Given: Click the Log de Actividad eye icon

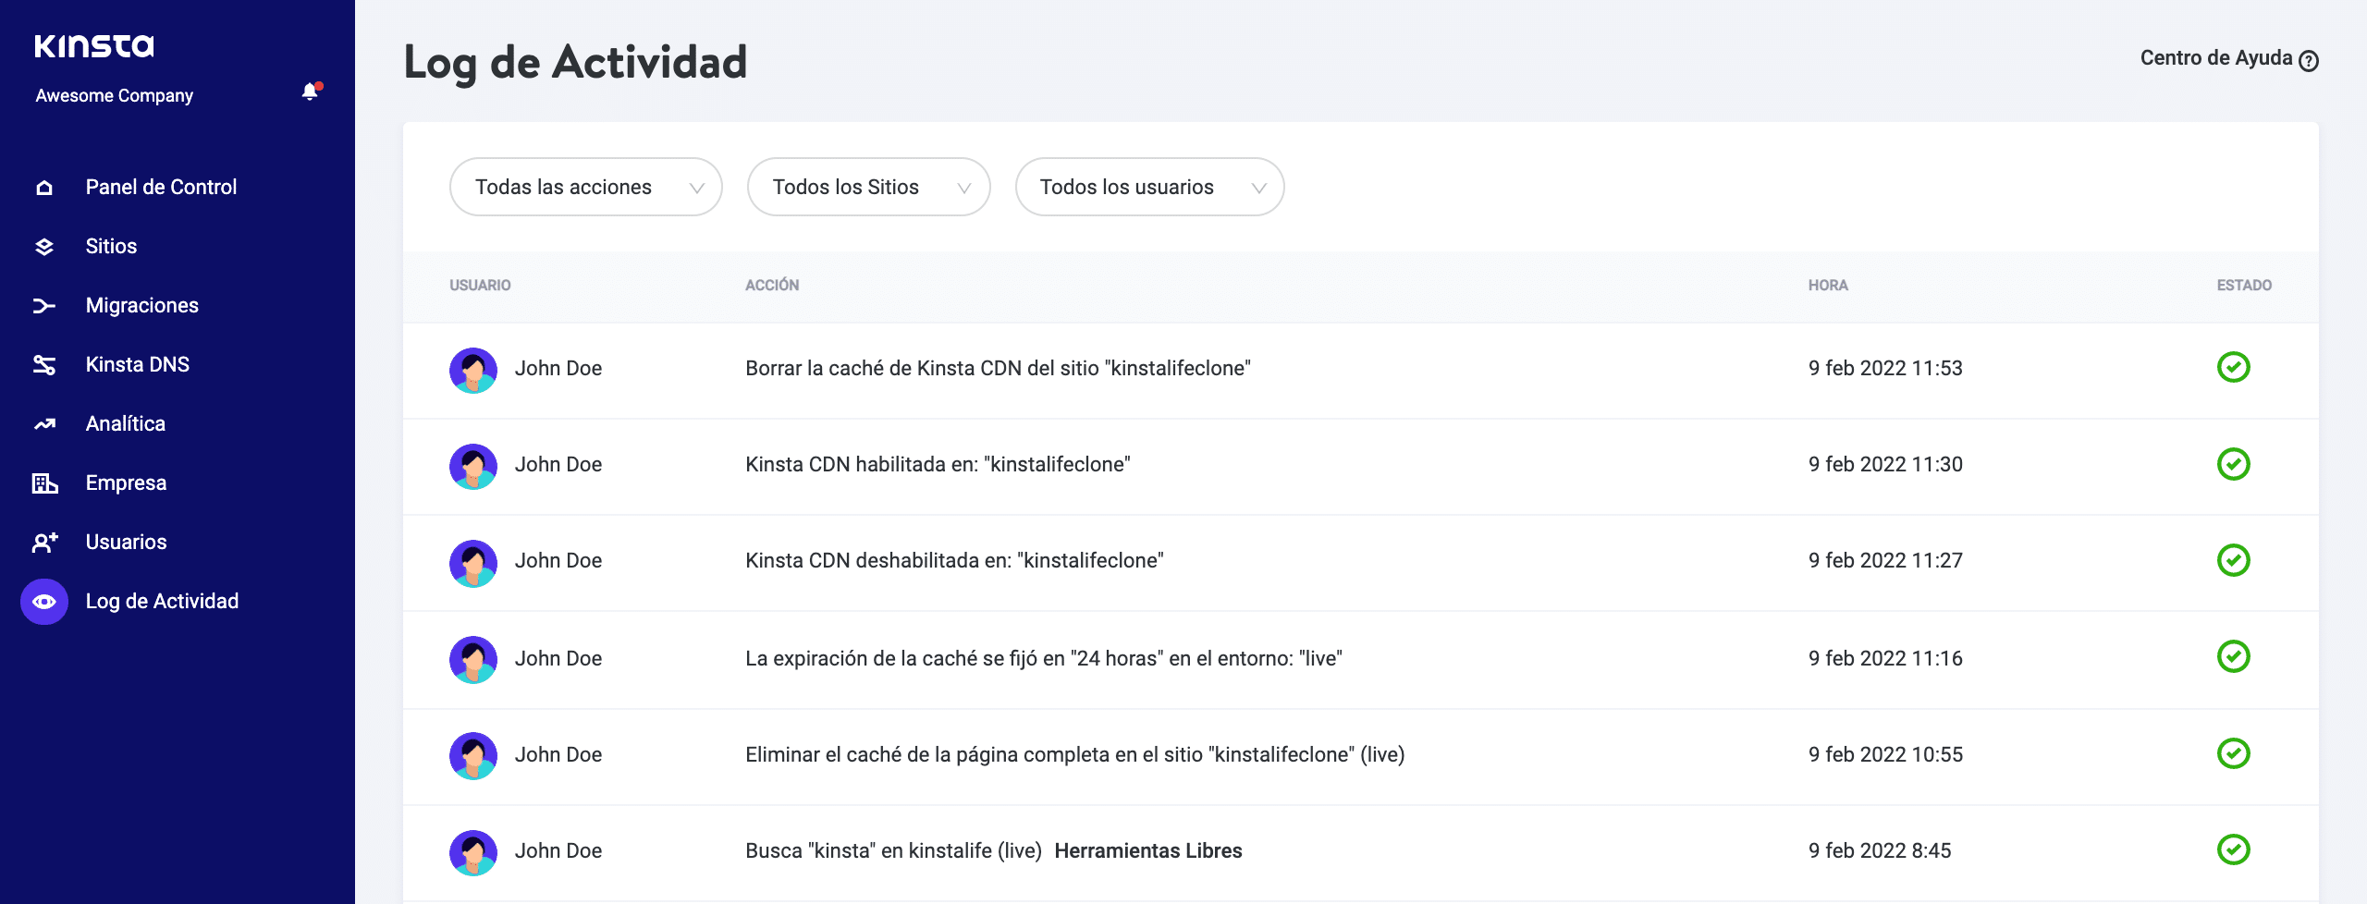Looking at the screenshot, I should tap(43, 601).
